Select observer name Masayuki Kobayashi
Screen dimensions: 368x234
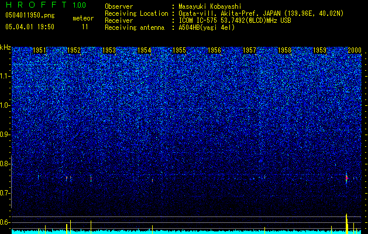pyautogui.click(x=210, y=6)
